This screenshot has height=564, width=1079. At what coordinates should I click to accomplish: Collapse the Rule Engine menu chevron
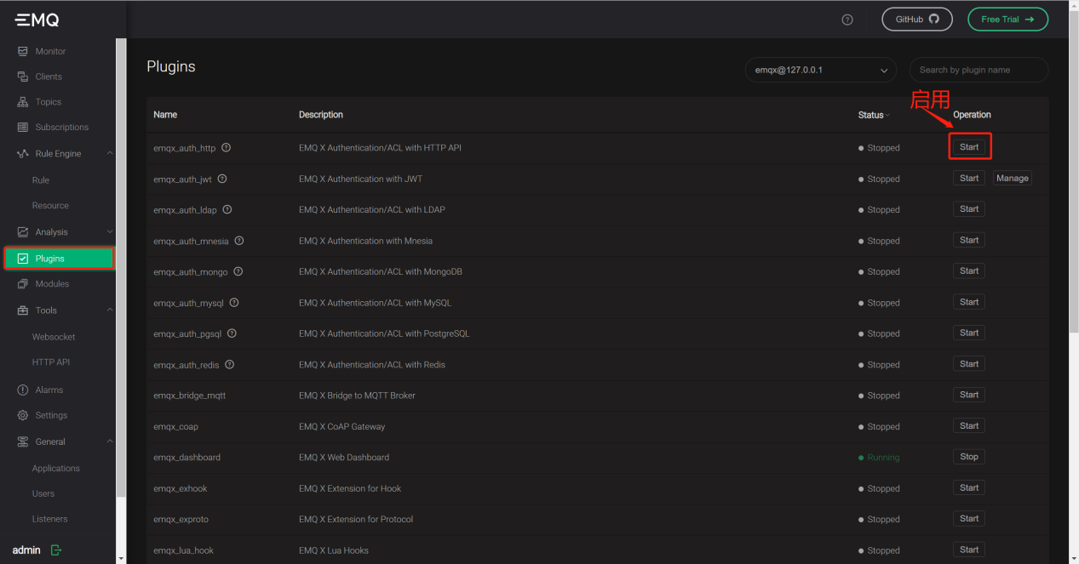(x=110, y=153)
